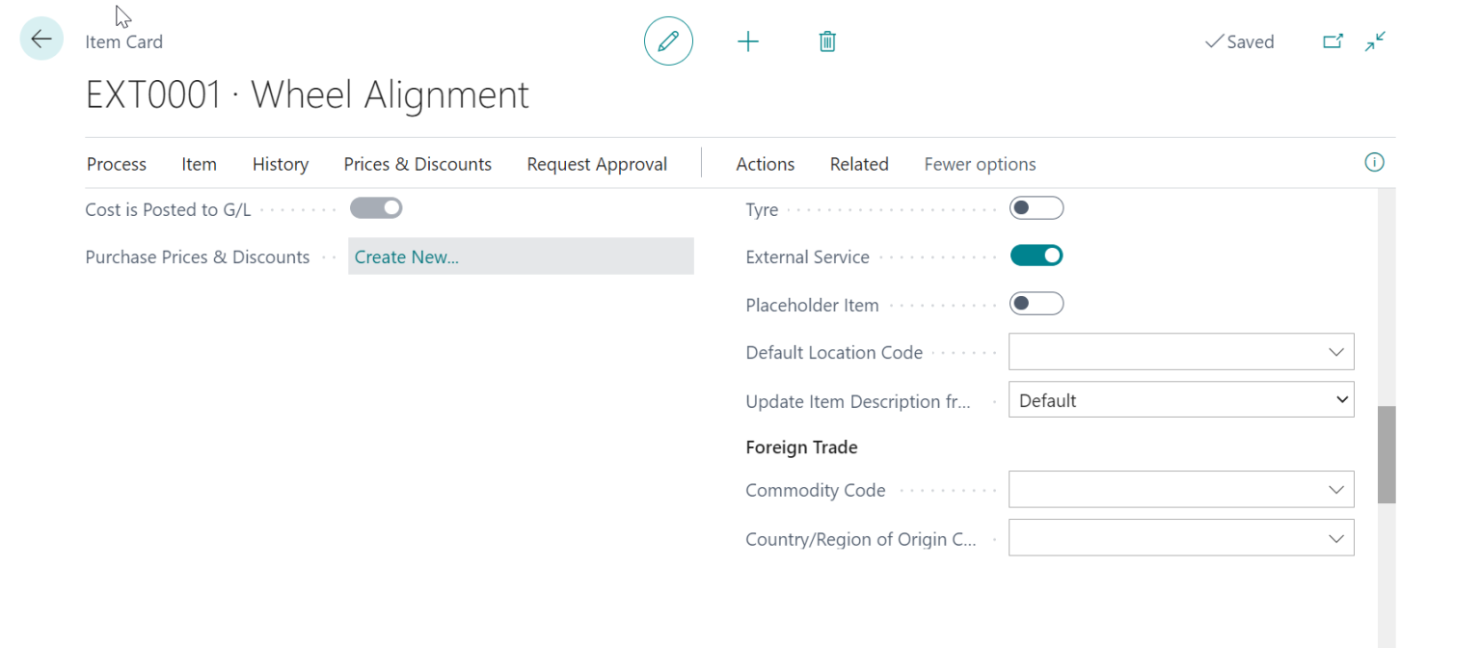
Task: Open the Prices & Discounts menu
Action: click(417, 164)
